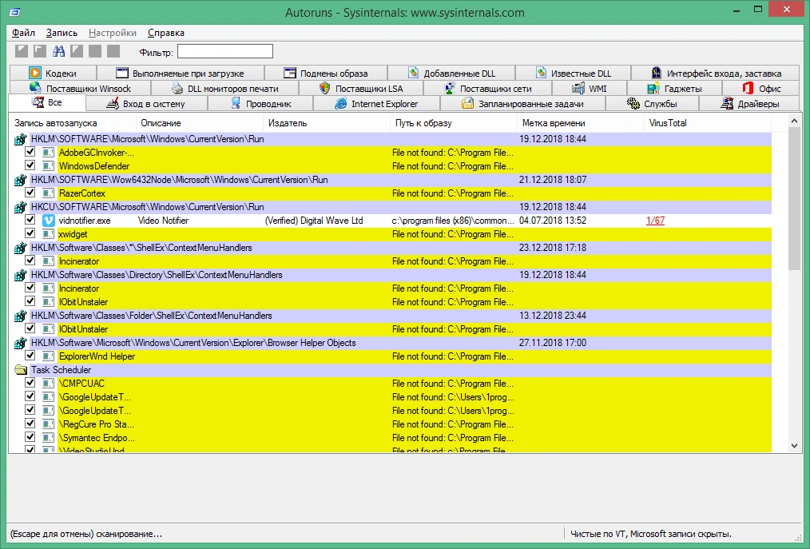Click the file icon beside \RegCure Pro task
This screenshot has height=549, width=810.
click(48, 424)
